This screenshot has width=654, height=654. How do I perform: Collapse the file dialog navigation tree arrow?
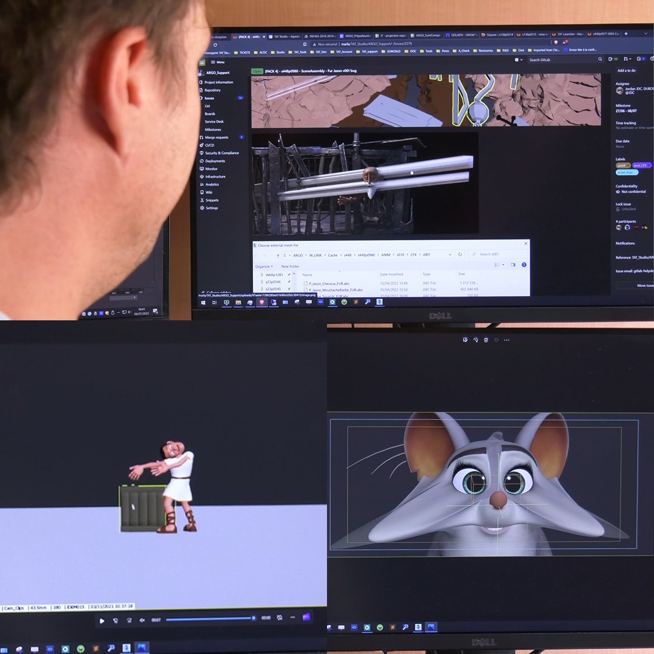(x=294, y=274)
